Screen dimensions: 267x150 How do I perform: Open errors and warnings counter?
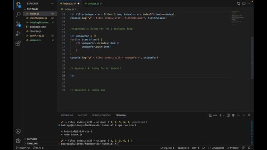click(x=38, y=148)
